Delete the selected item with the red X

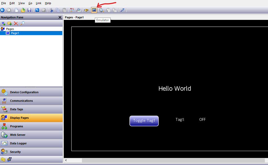pos(16,23)
